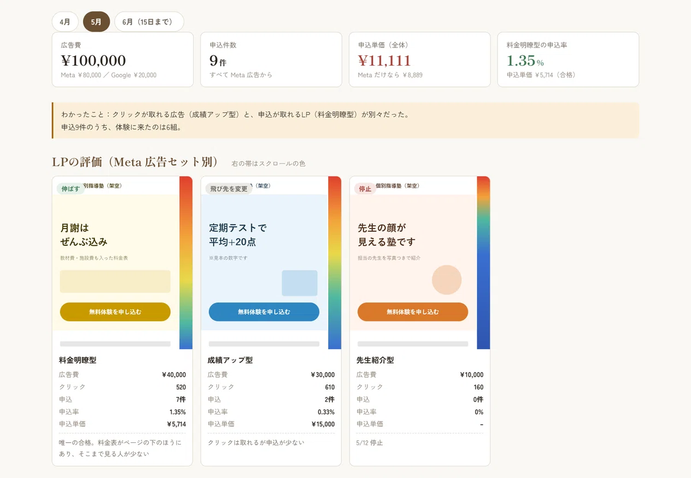Click the large green 1.35% figure

[x=525, y=60]
